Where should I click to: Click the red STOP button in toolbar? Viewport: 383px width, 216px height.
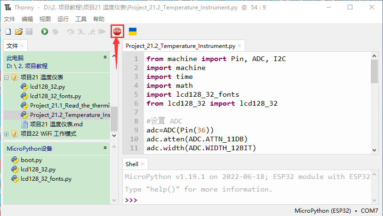[x=117, y=31]
